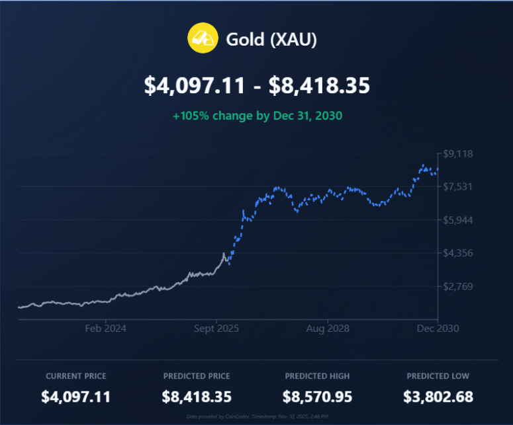The image size is (513, 425).
Task: Click the Predicted Low value $3,802.68
Action: click(438, 397)
